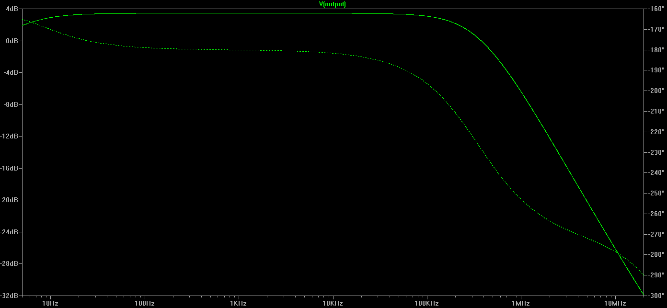Click the 1MHz frequency axis label
Screen dimensions: 667x308
coord(521,304)
